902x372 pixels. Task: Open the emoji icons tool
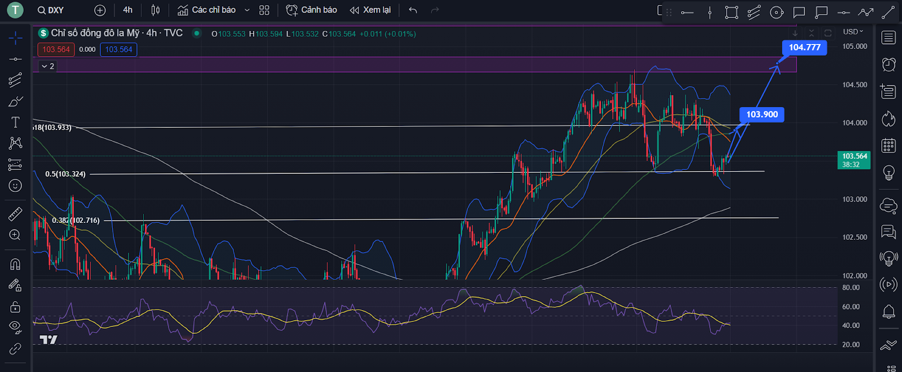click(x=15, y=185)
